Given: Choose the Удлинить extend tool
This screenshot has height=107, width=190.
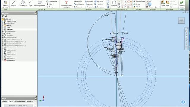Looking at the screenshot, I should [89, 4].
